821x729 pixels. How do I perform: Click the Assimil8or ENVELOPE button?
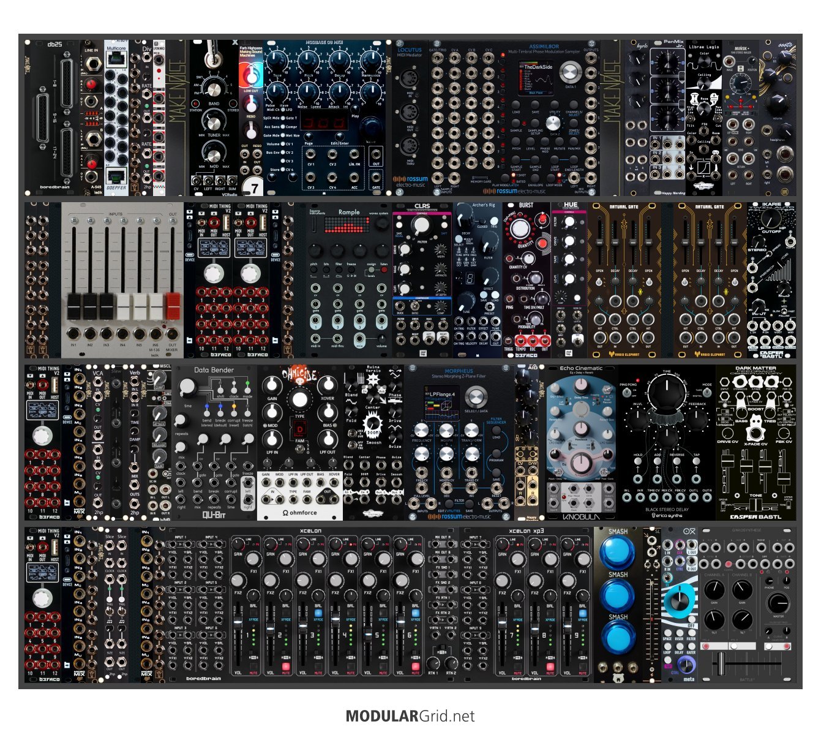(535, 176)
